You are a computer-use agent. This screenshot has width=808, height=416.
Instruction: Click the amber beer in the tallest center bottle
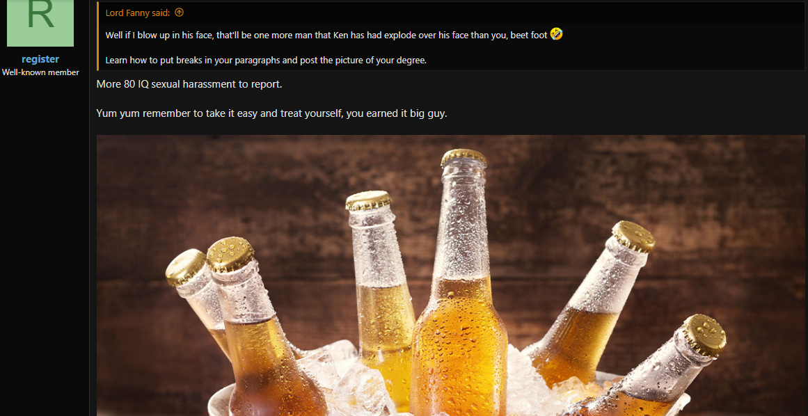click(459, 350)
